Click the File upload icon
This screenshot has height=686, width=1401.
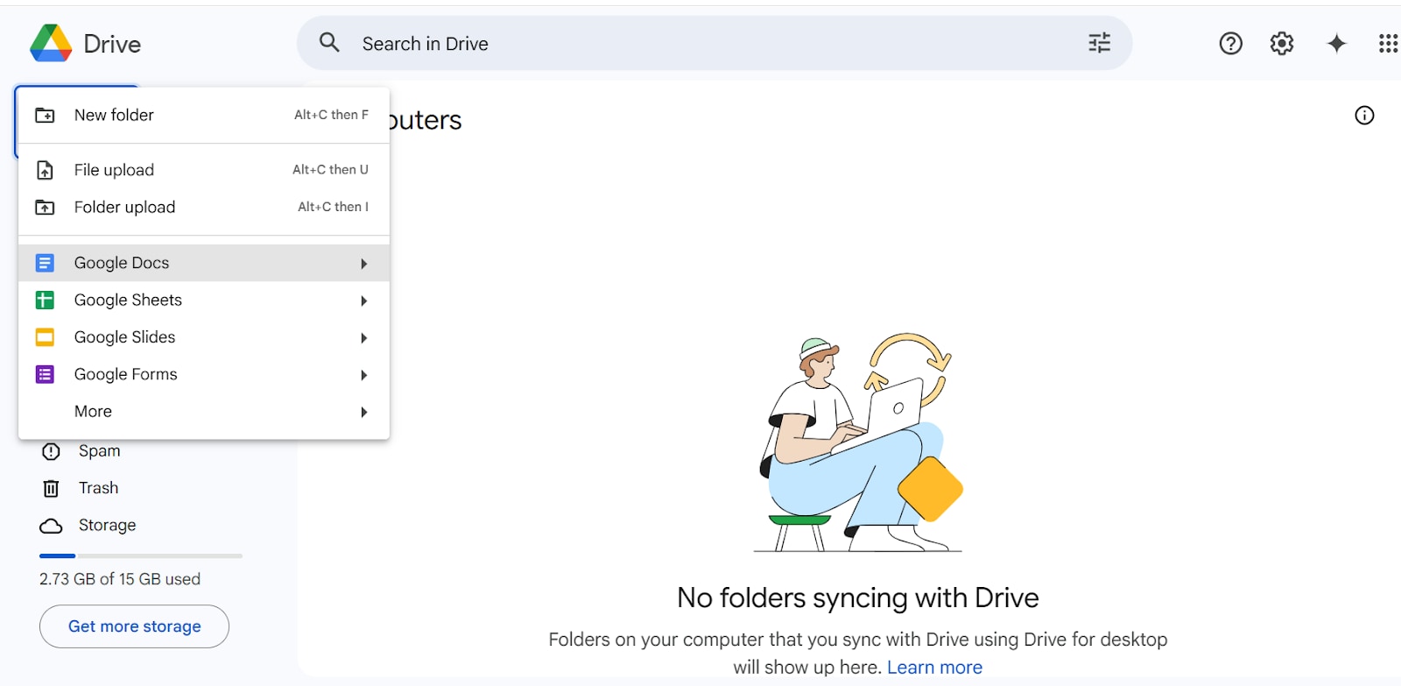click(45, 170)
